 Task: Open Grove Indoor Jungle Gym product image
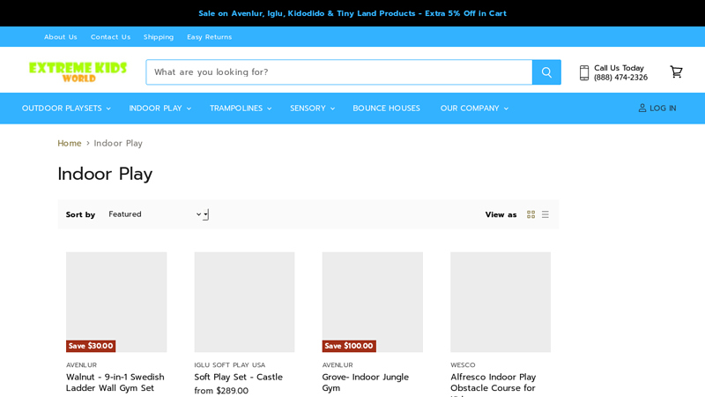point(372,302)
